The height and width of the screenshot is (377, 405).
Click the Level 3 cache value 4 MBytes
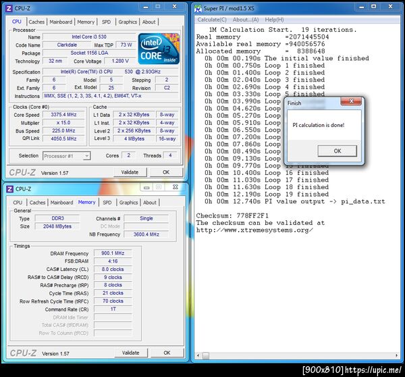point(134,139)
